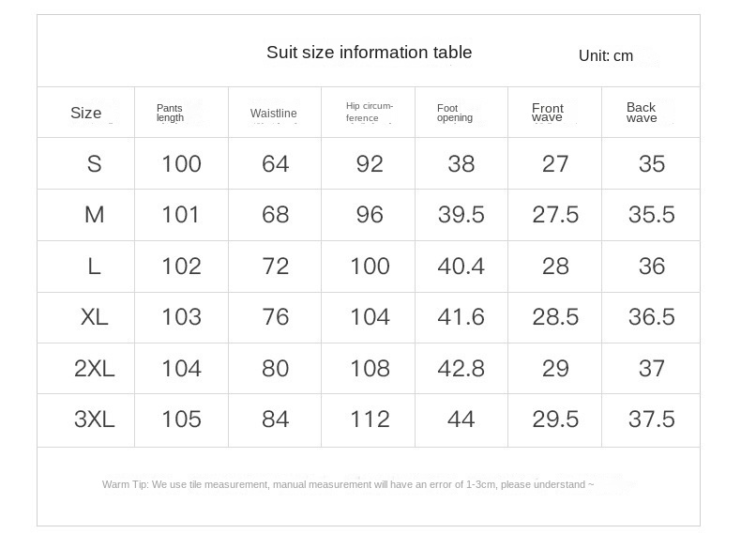The image size is (741, 549).
Task: Click the back wave value 37.5
Action: tap(651, 419)
